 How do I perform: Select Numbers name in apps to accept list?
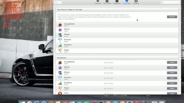tap(68, 45)
